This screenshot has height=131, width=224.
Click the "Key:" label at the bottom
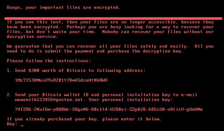12,124
